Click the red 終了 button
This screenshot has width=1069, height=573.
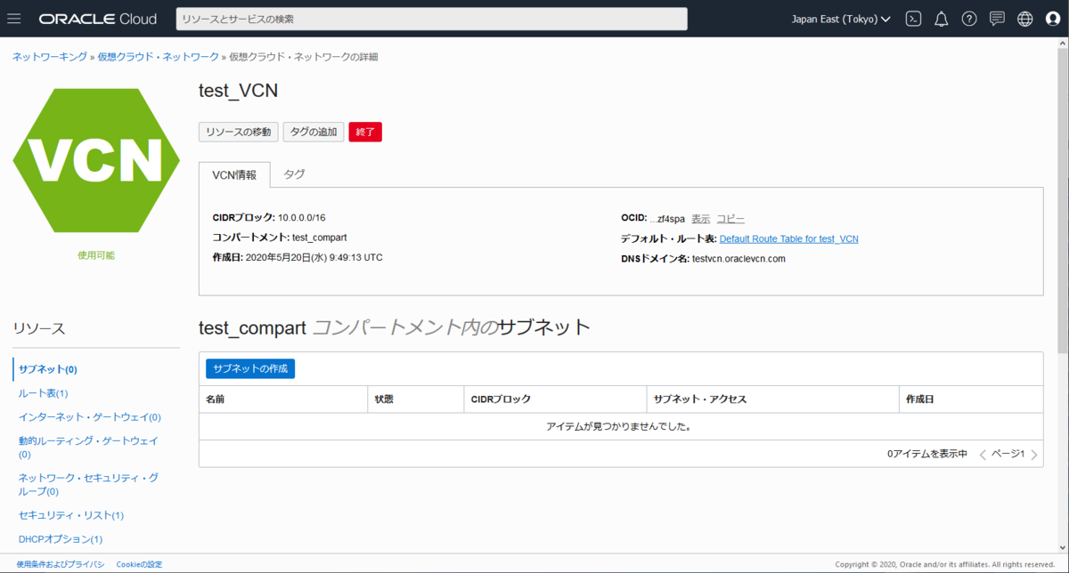pyautogui.click(x=365, y=132)
